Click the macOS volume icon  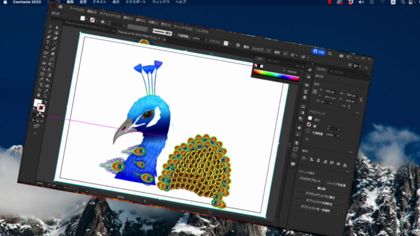tap(361, 2)
